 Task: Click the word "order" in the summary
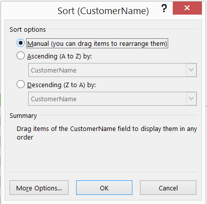(25, 138)
